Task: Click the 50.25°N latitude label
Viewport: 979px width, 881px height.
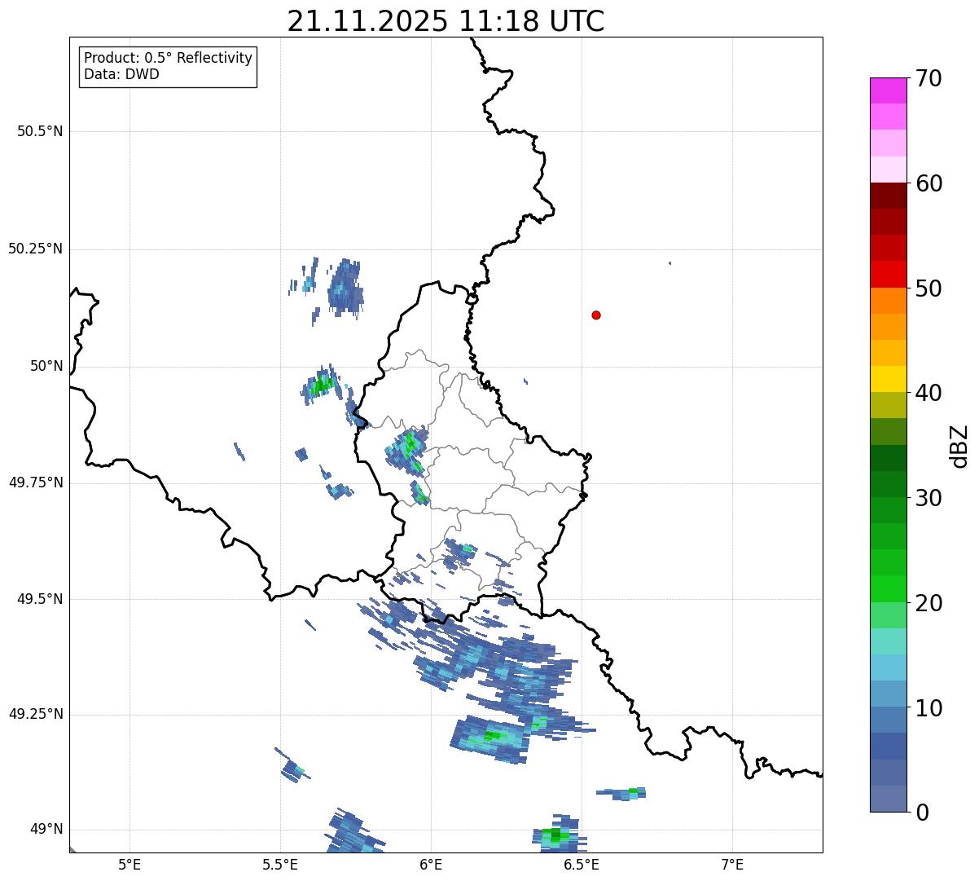Action: [x=36, y=249]
